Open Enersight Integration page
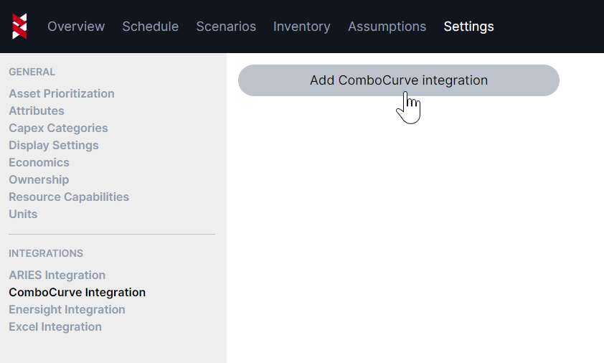This screenshot has height=363, width=604. tap(67, 310)
